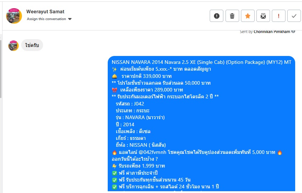Open Weerayut Samat profile name
This screenshot has width=302, height=193.
click(x=45, y=11)
